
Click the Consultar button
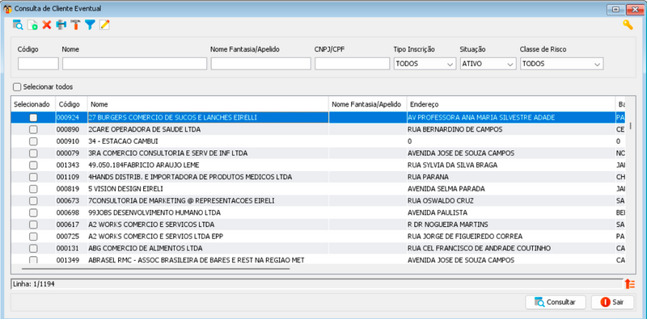click(556, 302)
